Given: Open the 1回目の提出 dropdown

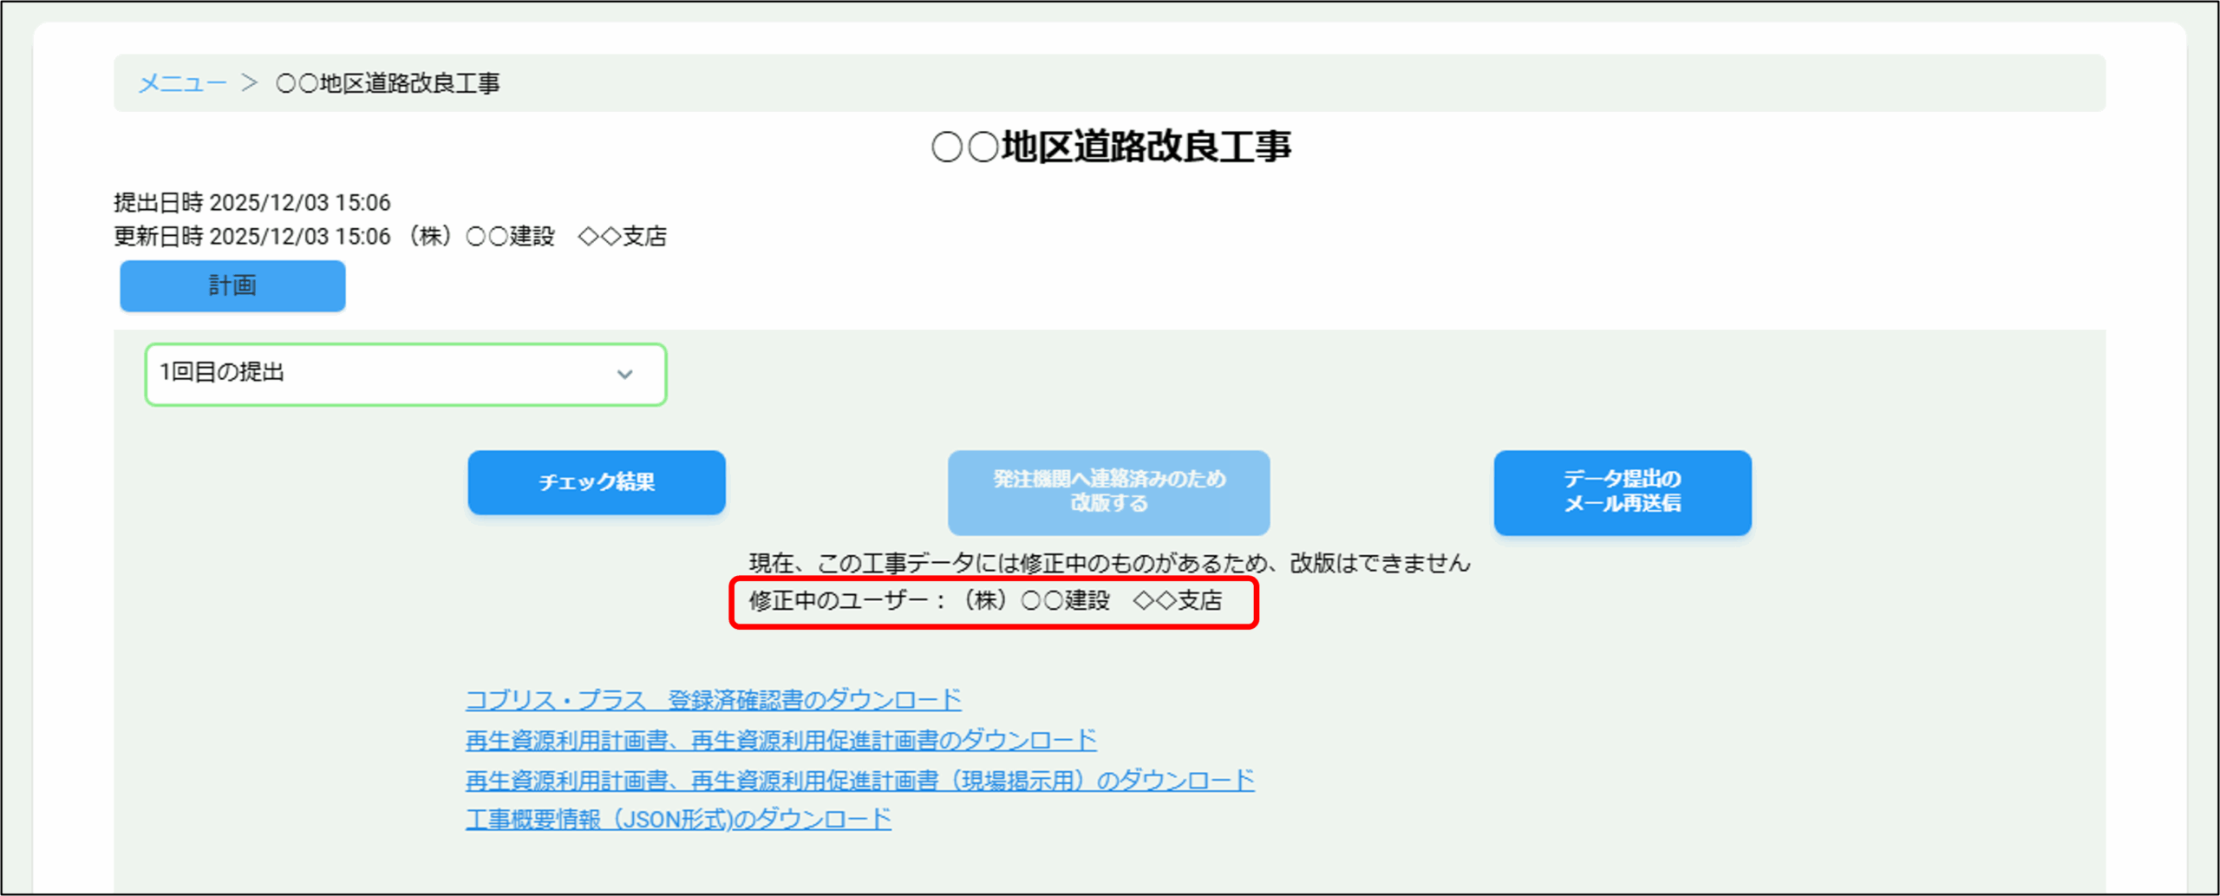Looking at the screenshot, I should 405,374.
